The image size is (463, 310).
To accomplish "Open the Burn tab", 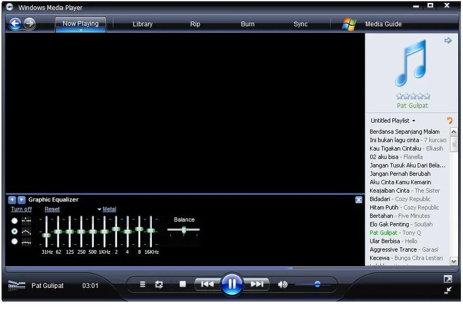I will (248, 24).
